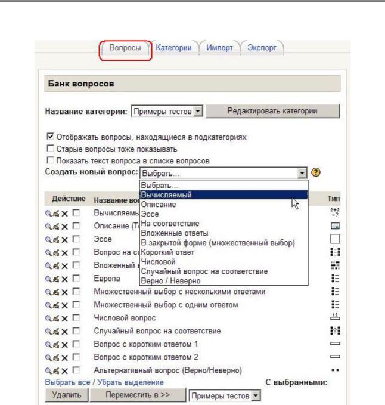Choose Описание from the question type list
385x405 pixels.
pyautogui.click(x=223, y=205)
